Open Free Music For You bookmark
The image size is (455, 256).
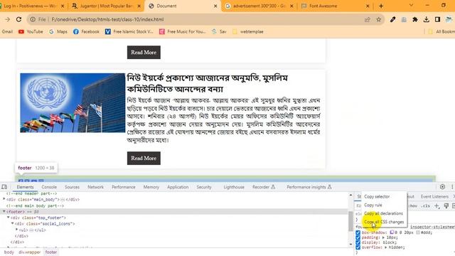[x=183, y=31]
